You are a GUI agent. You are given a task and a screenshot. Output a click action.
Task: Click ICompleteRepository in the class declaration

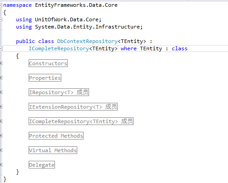pyautogui.click(x=59, y=48)
